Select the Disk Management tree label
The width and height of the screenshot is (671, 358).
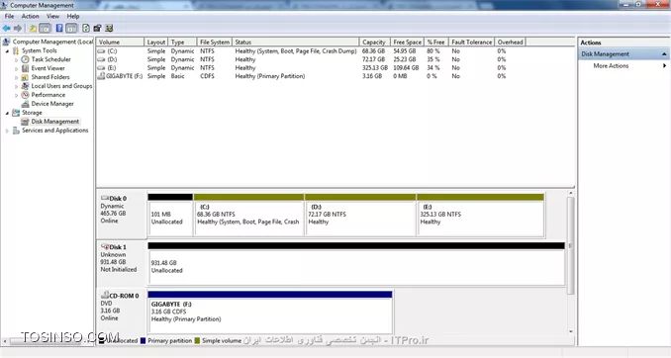point(54,122)
